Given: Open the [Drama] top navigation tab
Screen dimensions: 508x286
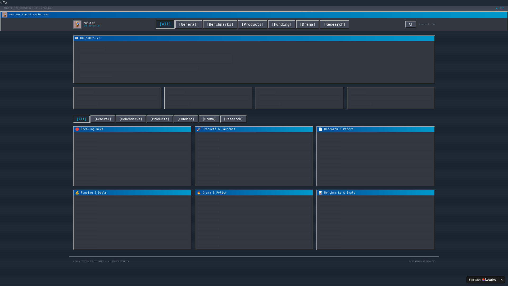Looking at the screenshot, I should click(307, 24).
